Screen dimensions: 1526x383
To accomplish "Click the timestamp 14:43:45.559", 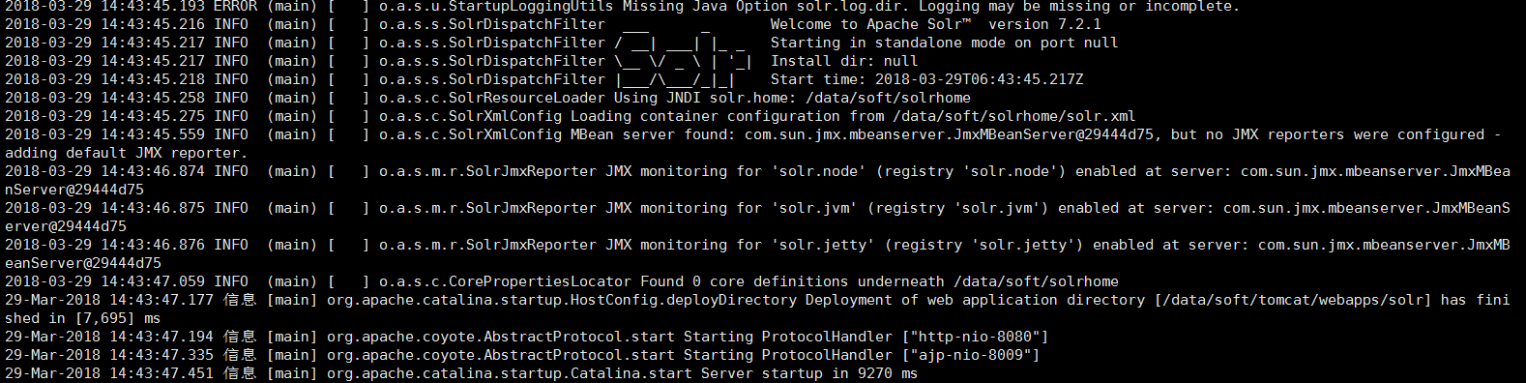I will [153, 134].
